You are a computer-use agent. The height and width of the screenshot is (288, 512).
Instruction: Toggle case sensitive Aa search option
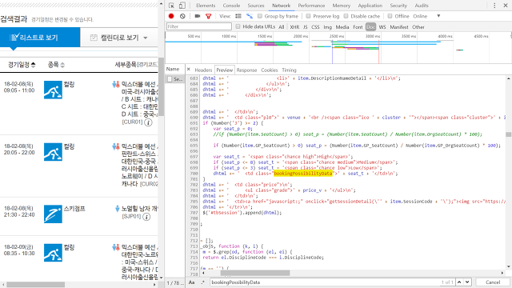click(x=192, y=282)
